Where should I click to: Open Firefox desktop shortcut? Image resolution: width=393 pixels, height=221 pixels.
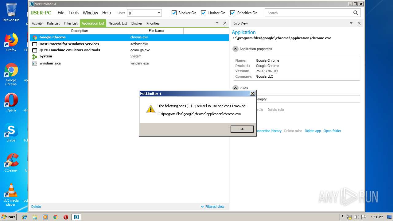tap(11, 43)
